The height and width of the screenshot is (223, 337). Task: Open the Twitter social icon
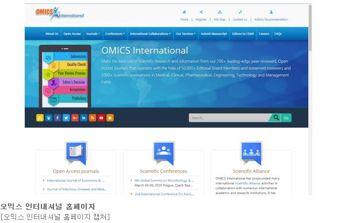66,118
